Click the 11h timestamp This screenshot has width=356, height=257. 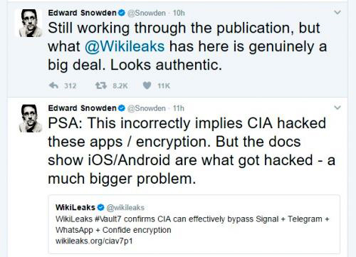(x=179, y=108)
